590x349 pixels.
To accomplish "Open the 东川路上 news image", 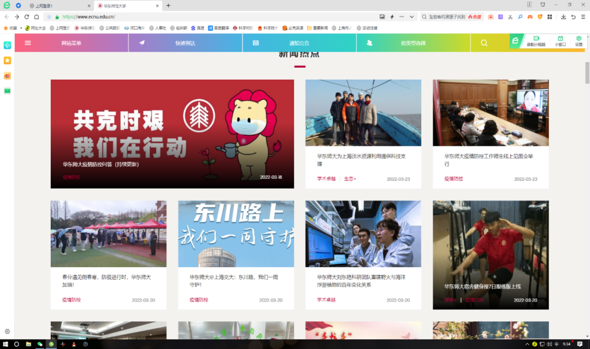I will pyautogui.click(x=236, y=234).
